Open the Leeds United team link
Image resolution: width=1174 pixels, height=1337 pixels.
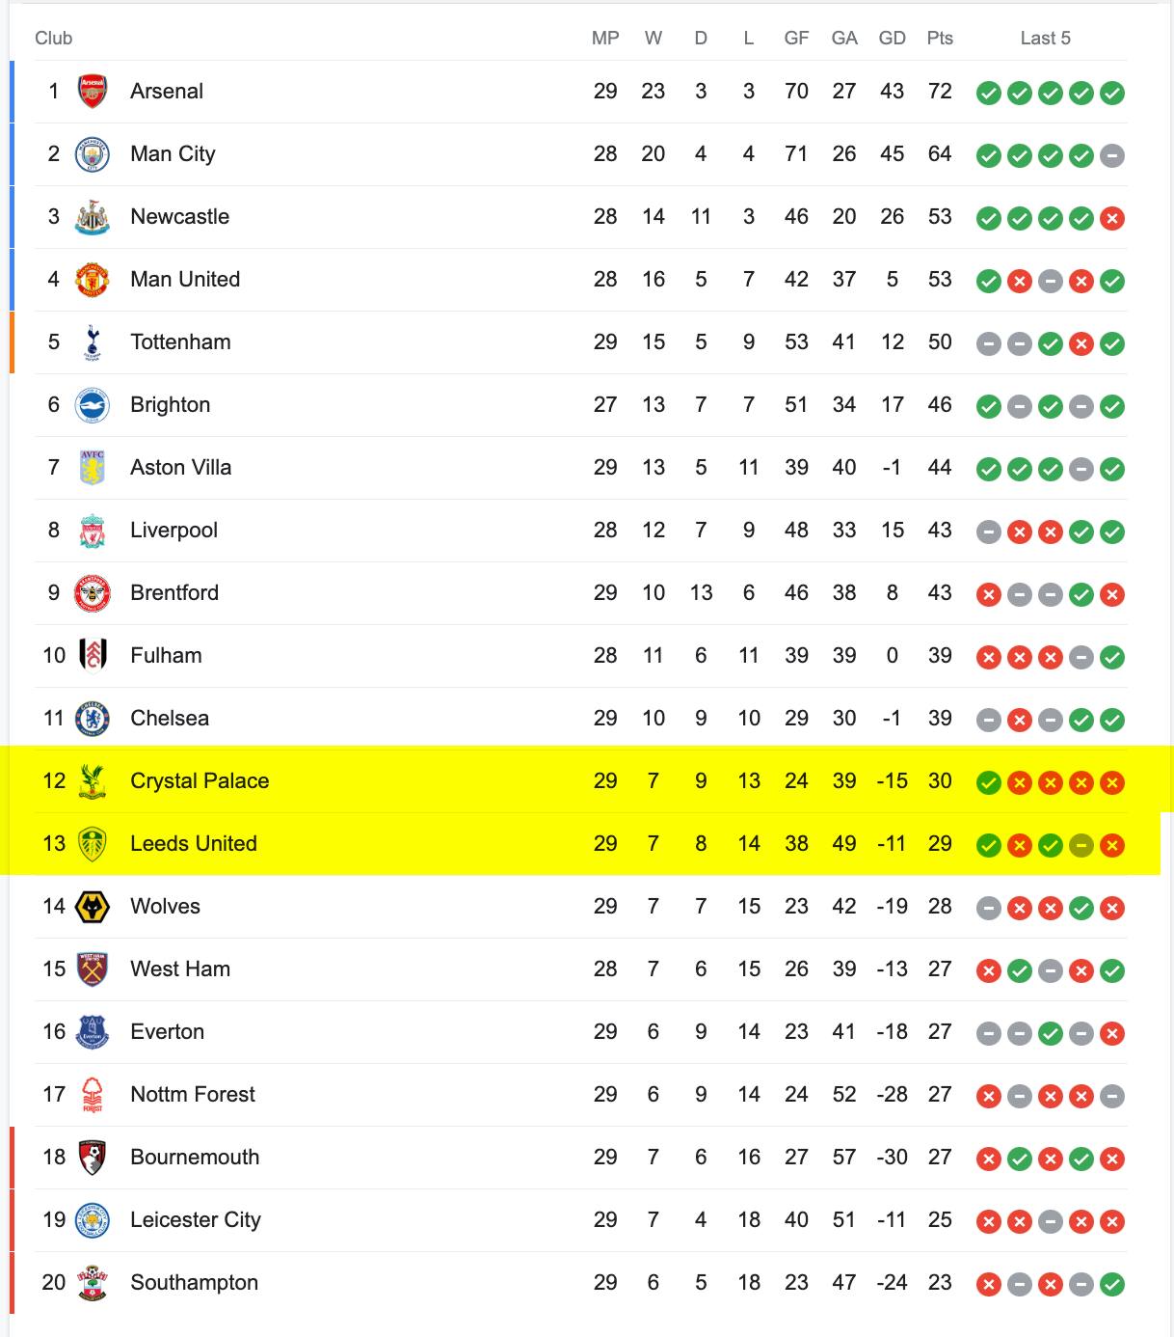coord(194,844)
